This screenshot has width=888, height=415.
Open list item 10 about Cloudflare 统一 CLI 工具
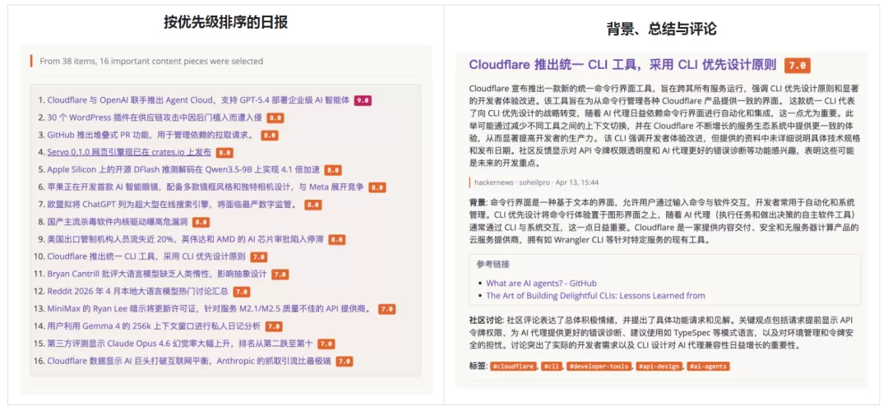[x=146, y=256]
